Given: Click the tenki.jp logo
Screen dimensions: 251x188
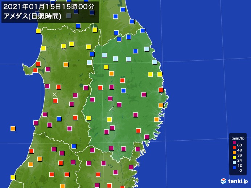Looking at the screenshot, I should coord(234,181).
